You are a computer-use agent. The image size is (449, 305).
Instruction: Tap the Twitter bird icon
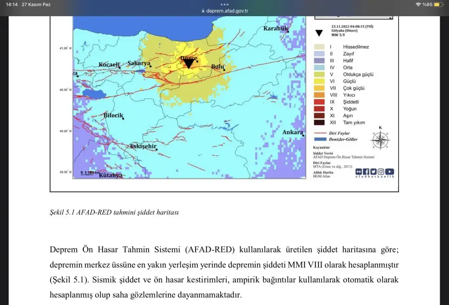[373, 172]
